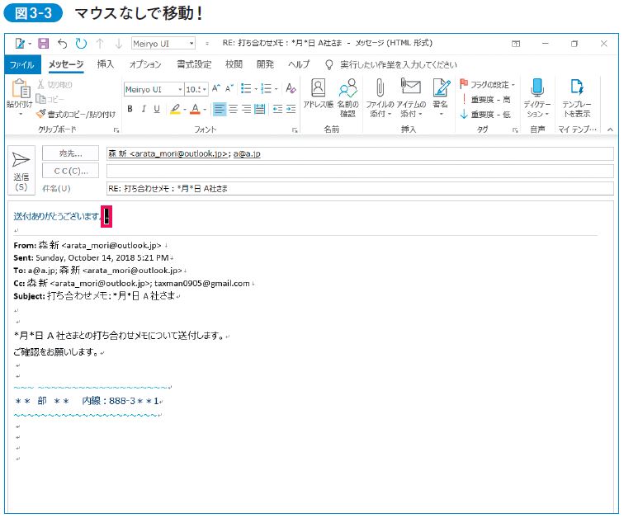Screen dimensions: 624x518
Task: Click the Redo arrow icon
Action: [81, 44]
